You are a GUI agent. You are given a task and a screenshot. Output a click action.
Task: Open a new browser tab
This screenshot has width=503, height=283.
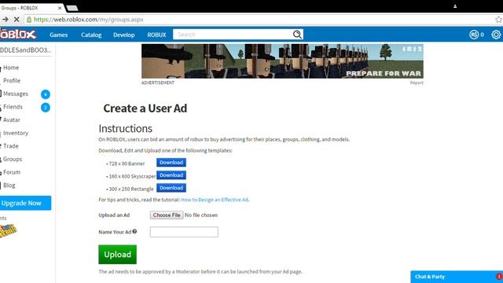tap(72, 9)
